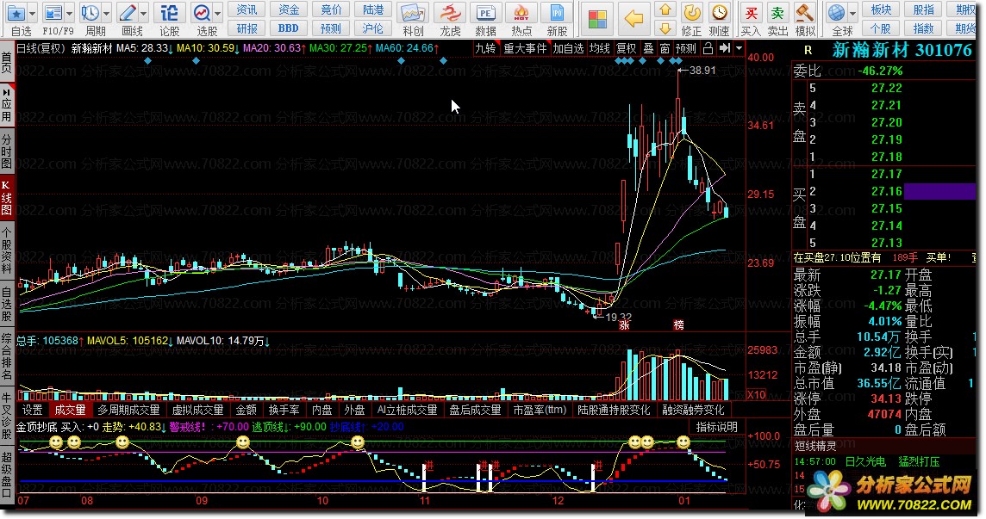Expand the 自选 dropdown arrow
The height and width of the screenshot is (519, 986).
coord(32,13)
